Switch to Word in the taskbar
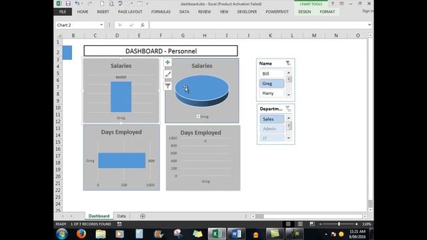Viewport: 427px width, 240px height. 236,234
